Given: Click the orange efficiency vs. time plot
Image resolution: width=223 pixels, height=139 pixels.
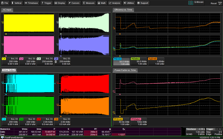Looking at the screenshot, I should pos(168,23).
